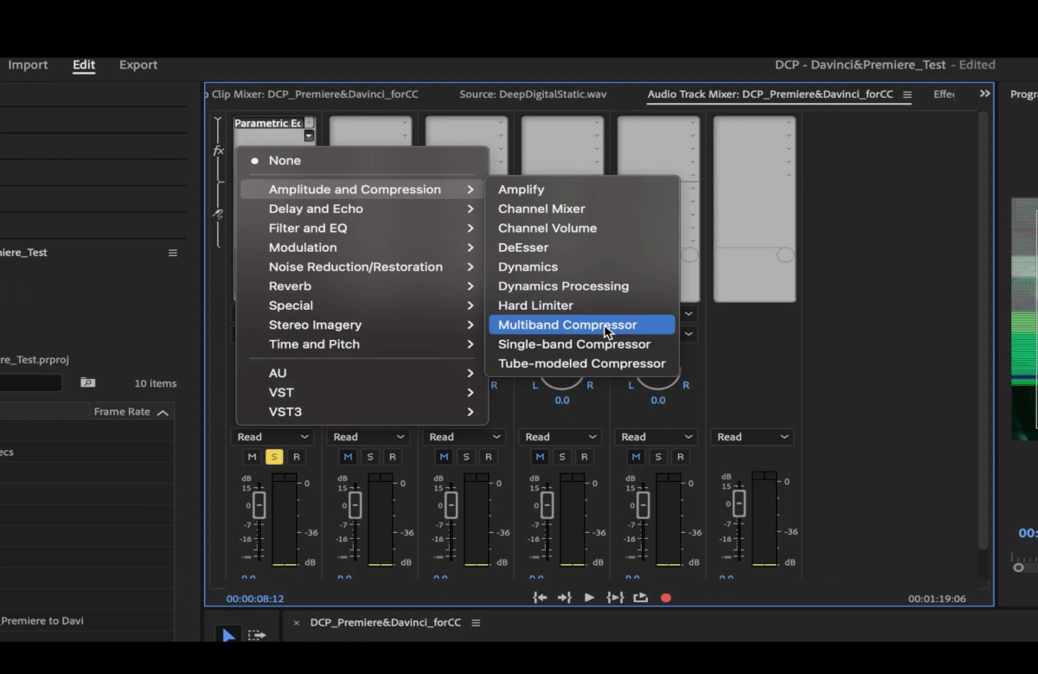Close the DCP_Premiere&Davinci_forCC timeline tab
Screen dimensions: 1038x674
297,622
